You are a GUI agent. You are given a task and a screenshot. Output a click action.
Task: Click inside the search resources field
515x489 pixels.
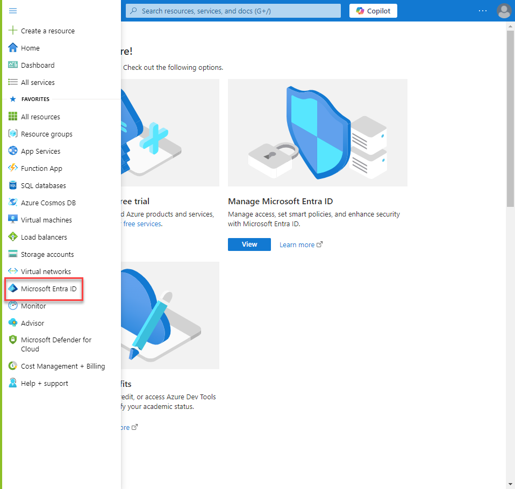coord(233,11)
